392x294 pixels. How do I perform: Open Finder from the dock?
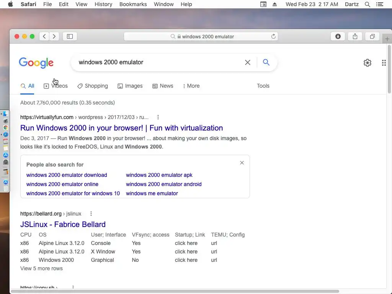5,114
